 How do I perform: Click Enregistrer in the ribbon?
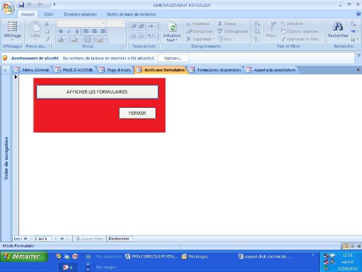(x=199, y=31)
